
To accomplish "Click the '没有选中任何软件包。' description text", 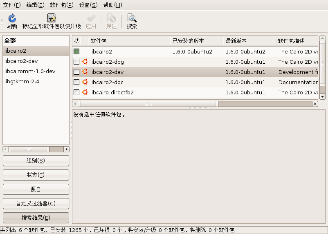I will point(99,114).
